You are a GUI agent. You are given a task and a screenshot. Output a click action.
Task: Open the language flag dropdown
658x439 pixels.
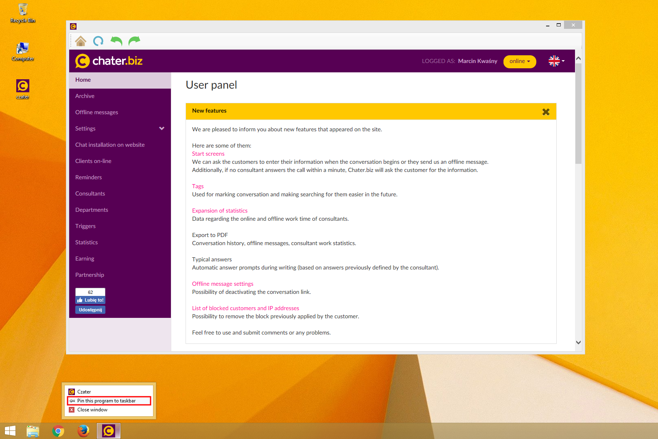pos(556,61)
